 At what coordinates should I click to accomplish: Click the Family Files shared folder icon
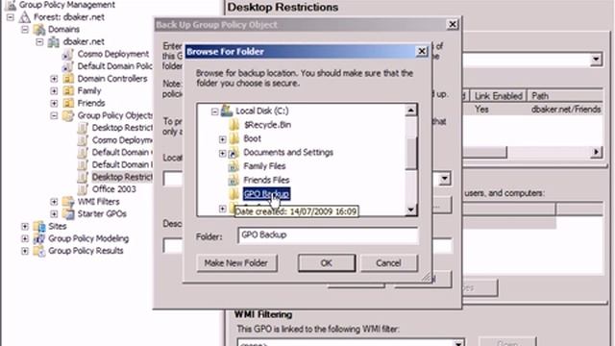click(234, 166)
